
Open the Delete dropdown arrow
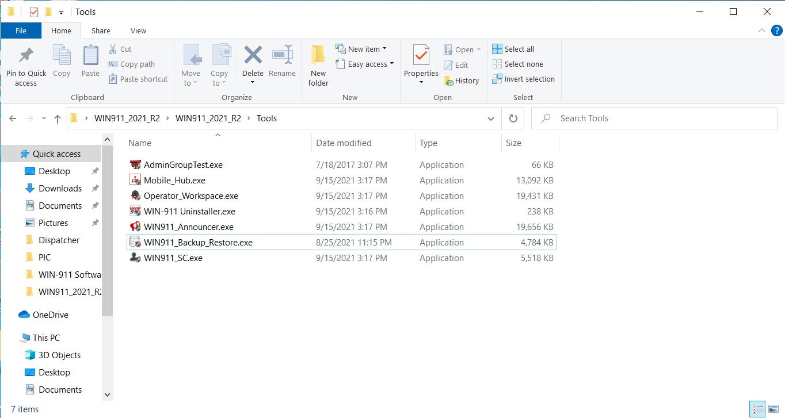tap(253, 82)
